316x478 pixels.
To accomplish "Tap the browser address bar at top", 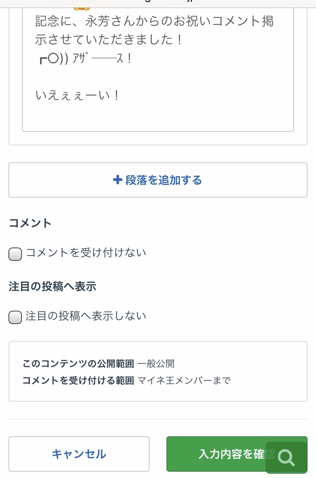I will tap(158, 3).
